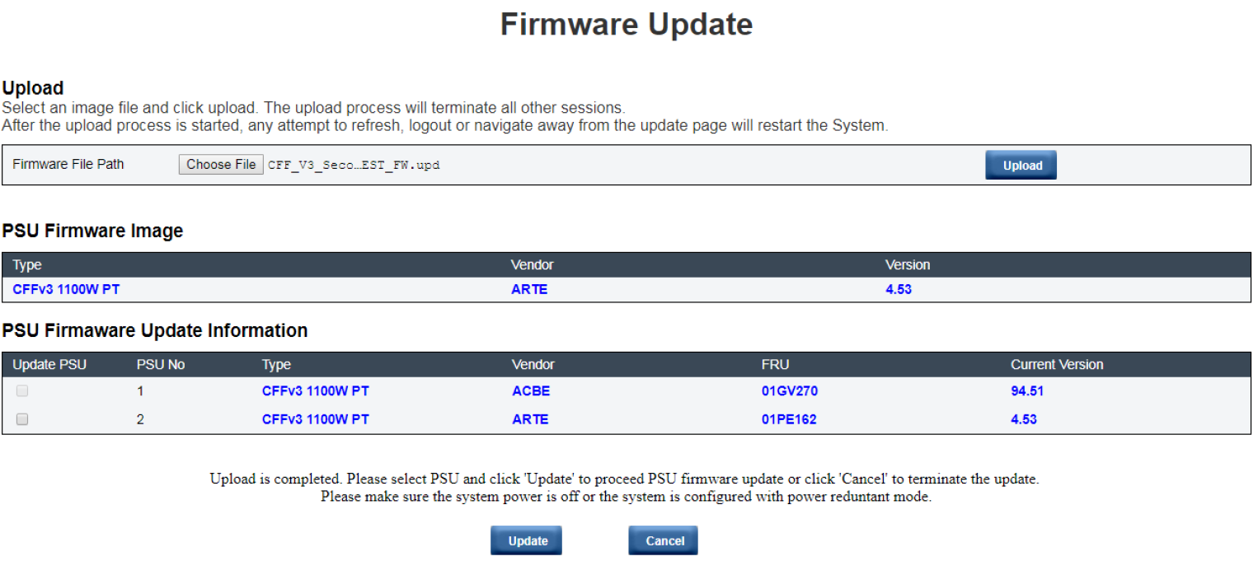Click the power redundant mode warning line
This screenshot has height=561, width=1258.
626,497
